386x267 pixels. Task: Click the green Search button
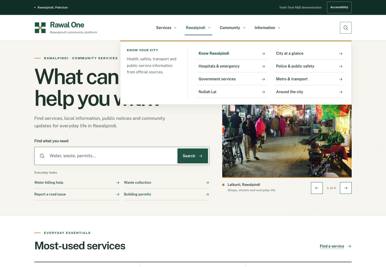[x=193, y=156]
